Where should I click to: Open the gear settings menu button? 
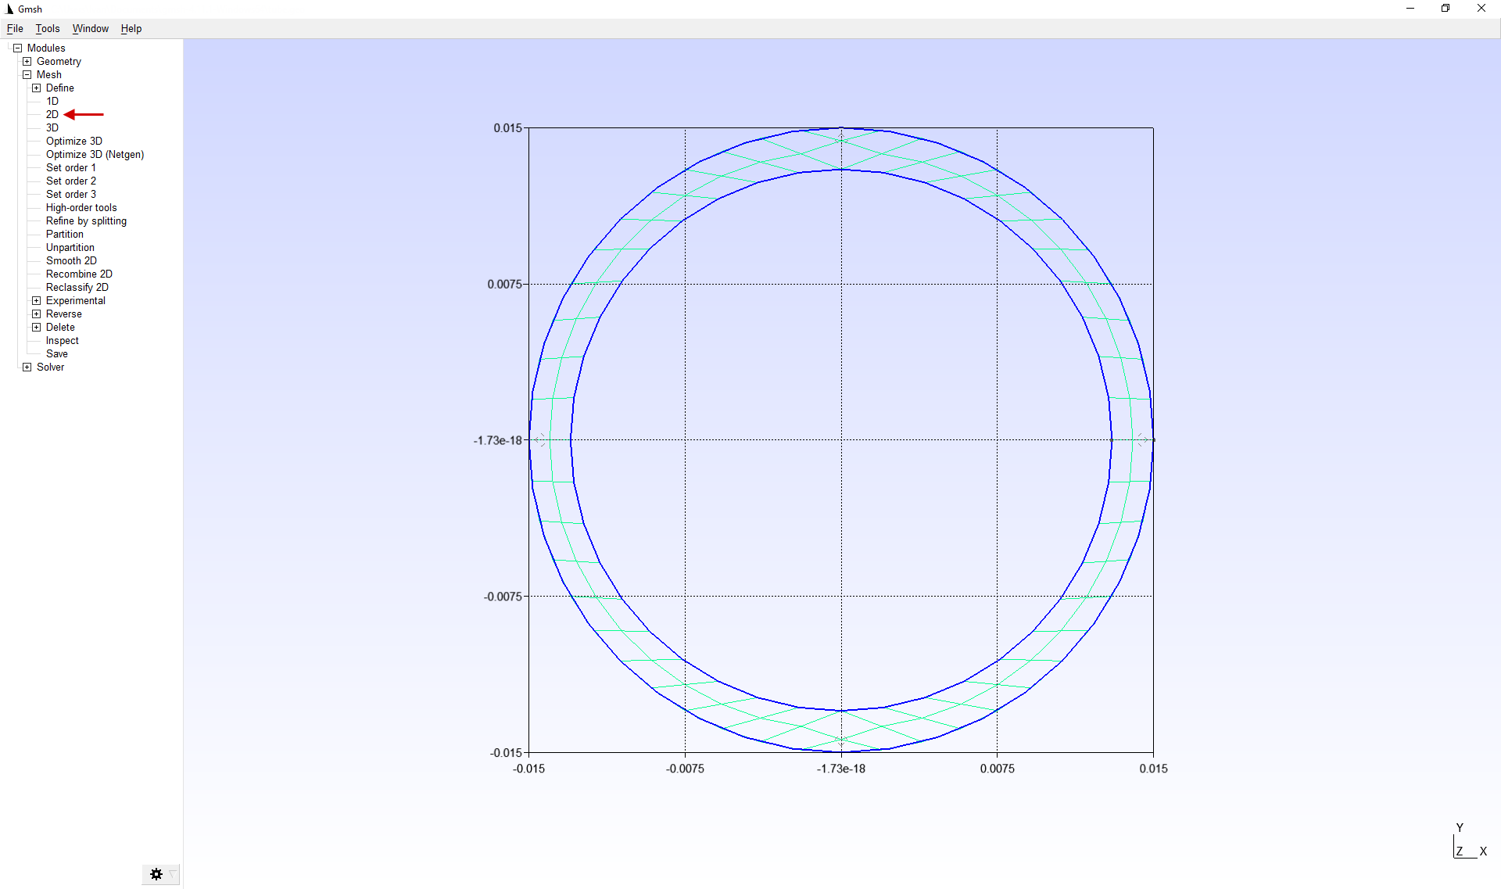pos(156,874)
